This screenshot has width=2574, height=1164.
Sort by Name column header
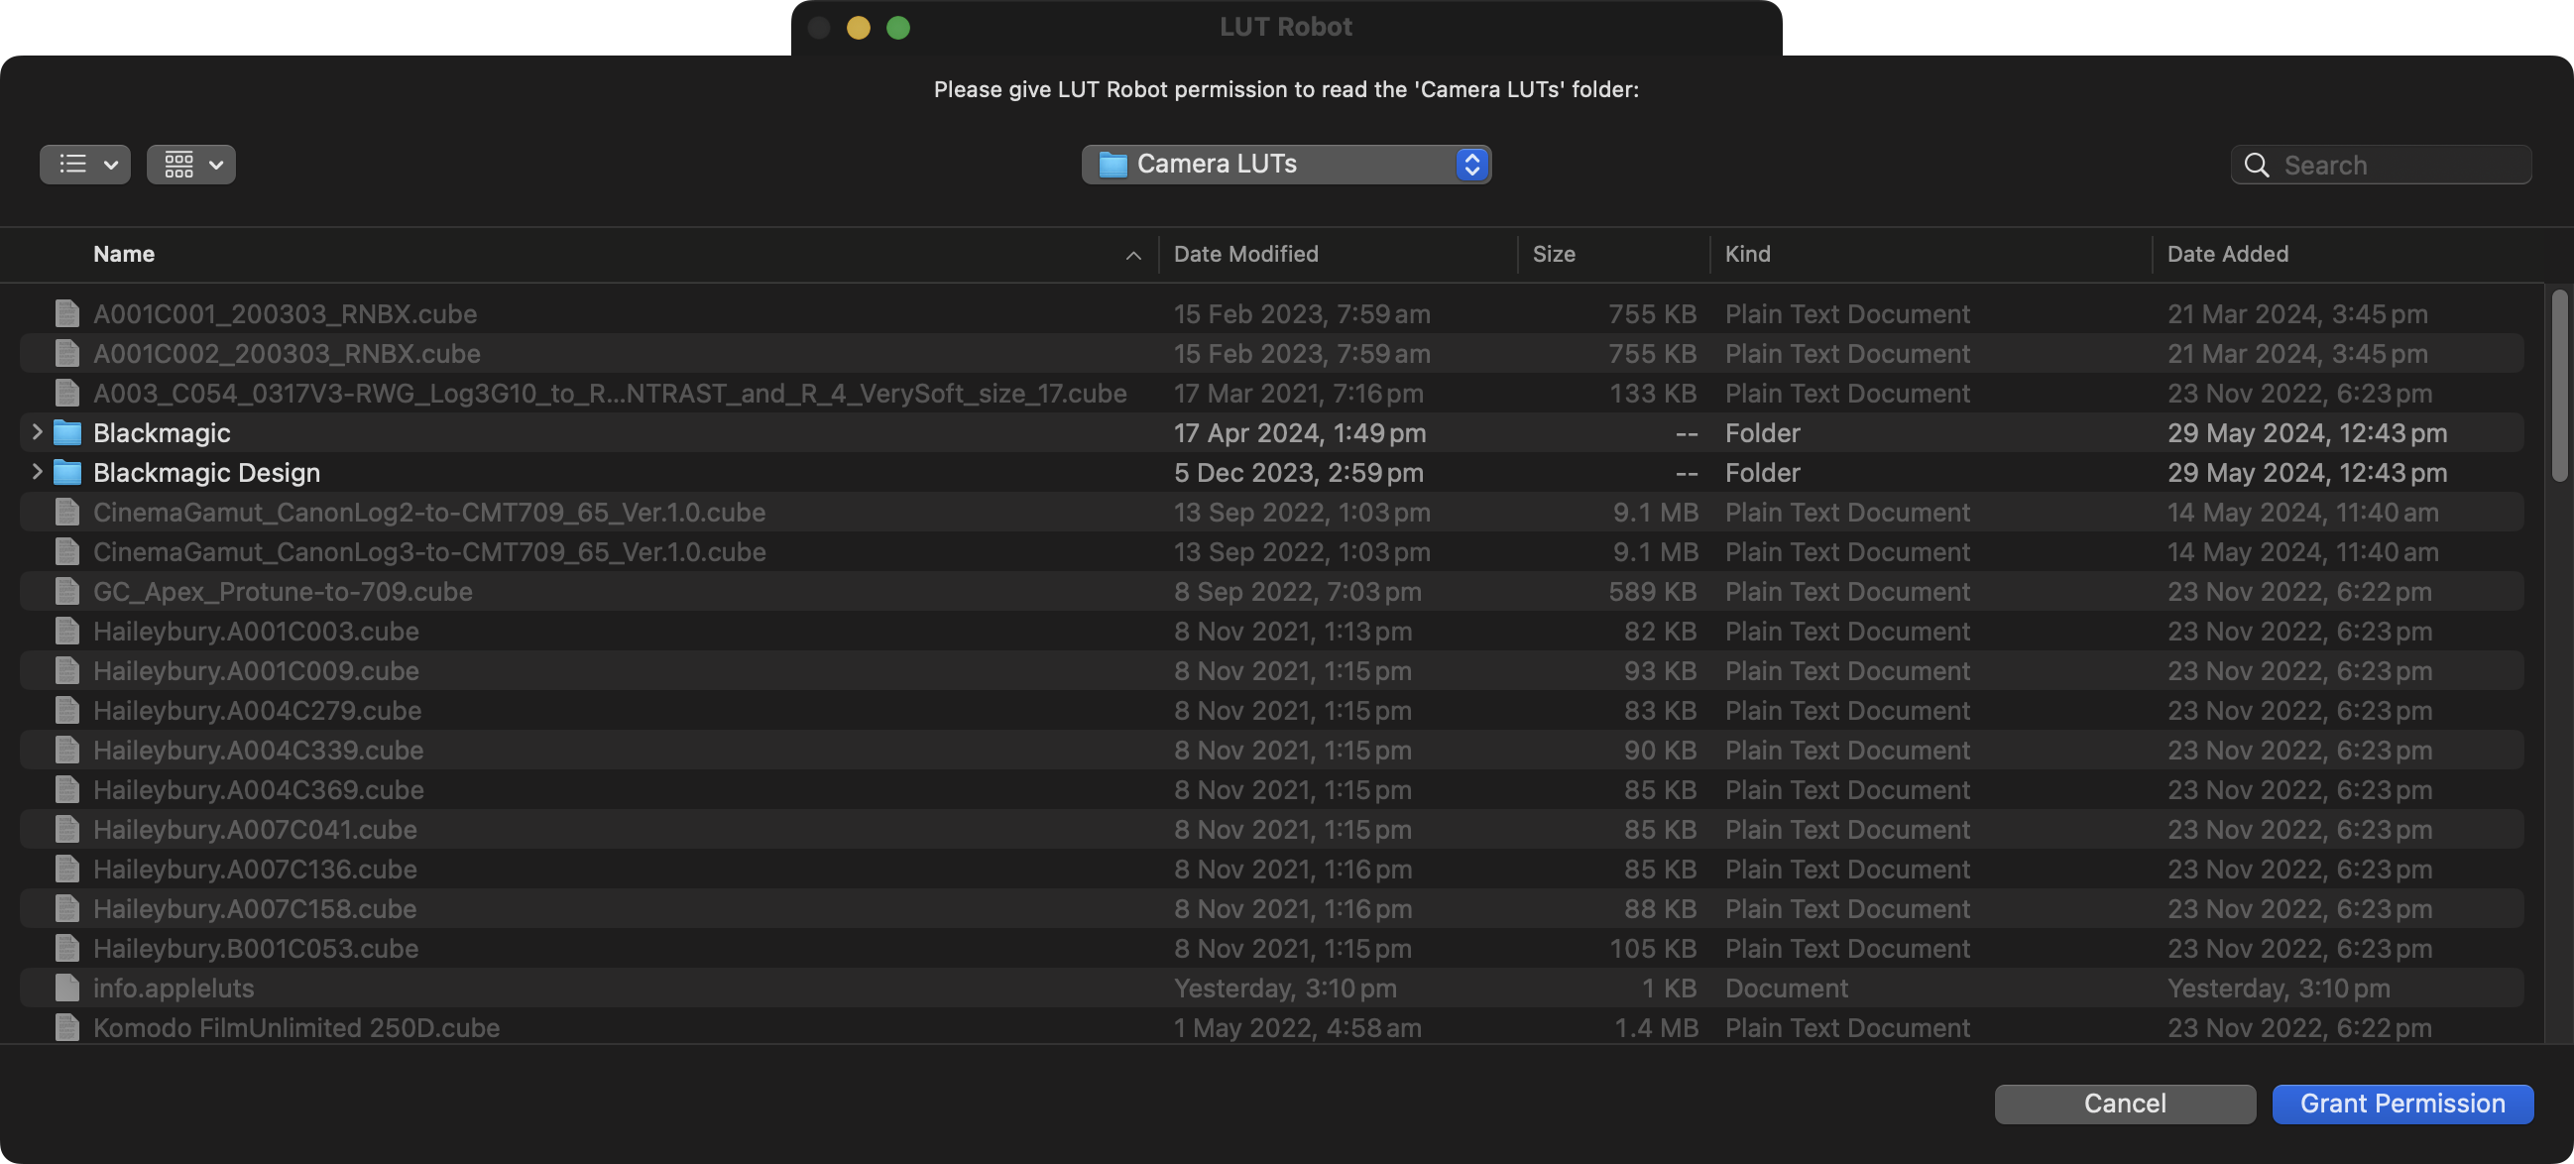click(124, 254)
